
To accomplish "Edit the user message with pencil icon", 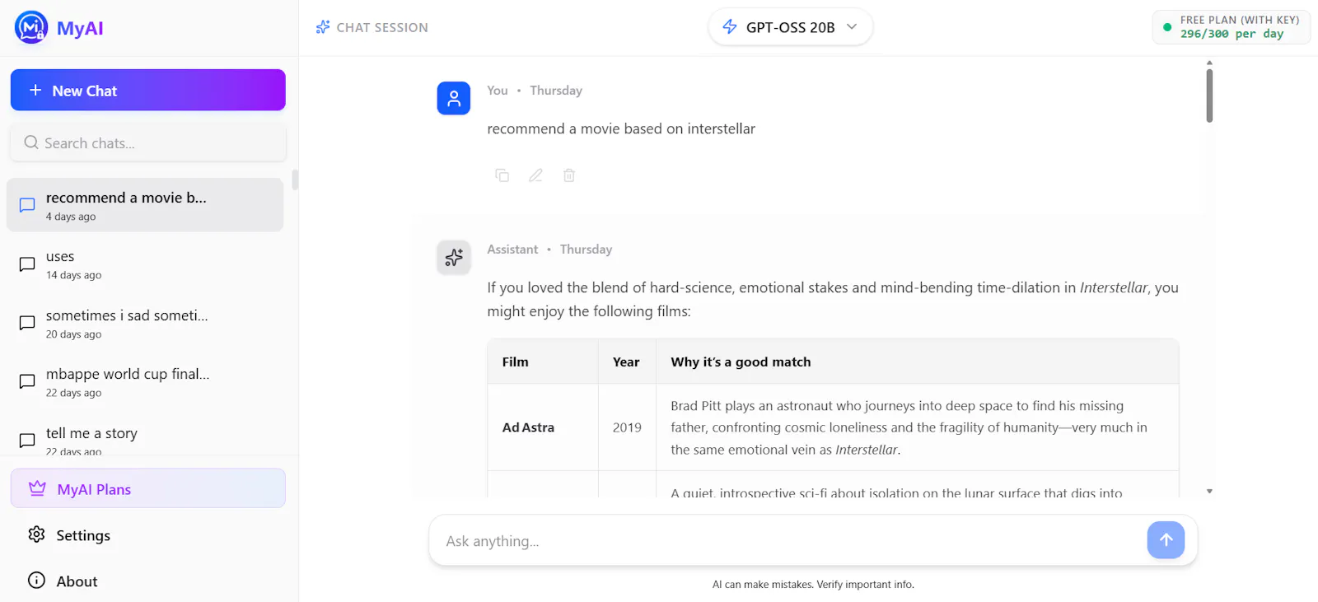I will coord(535,175).
